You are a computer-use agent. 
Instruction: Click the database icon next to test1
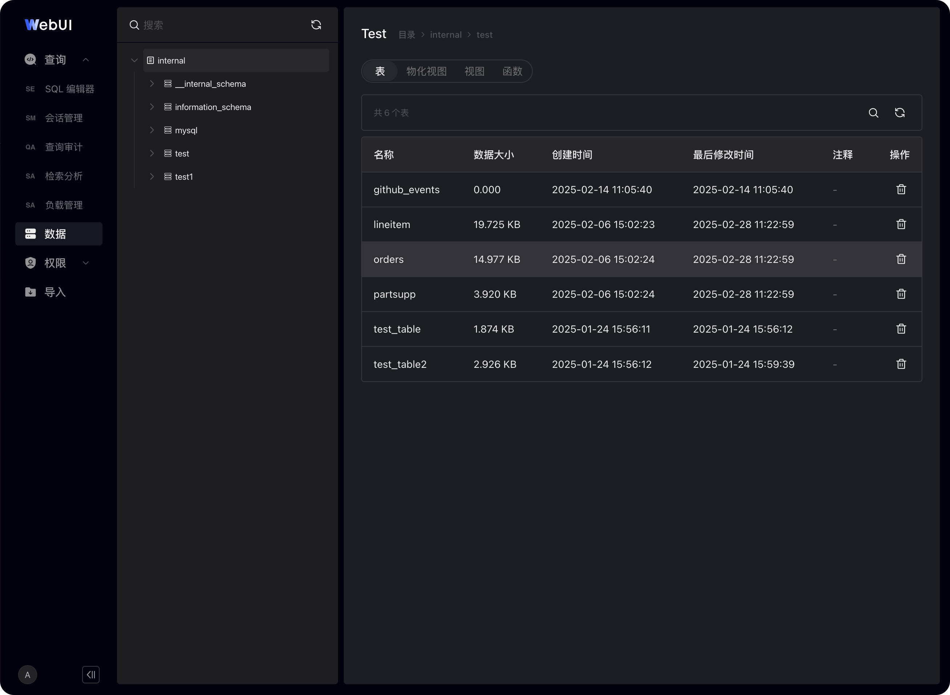(168, 177)
